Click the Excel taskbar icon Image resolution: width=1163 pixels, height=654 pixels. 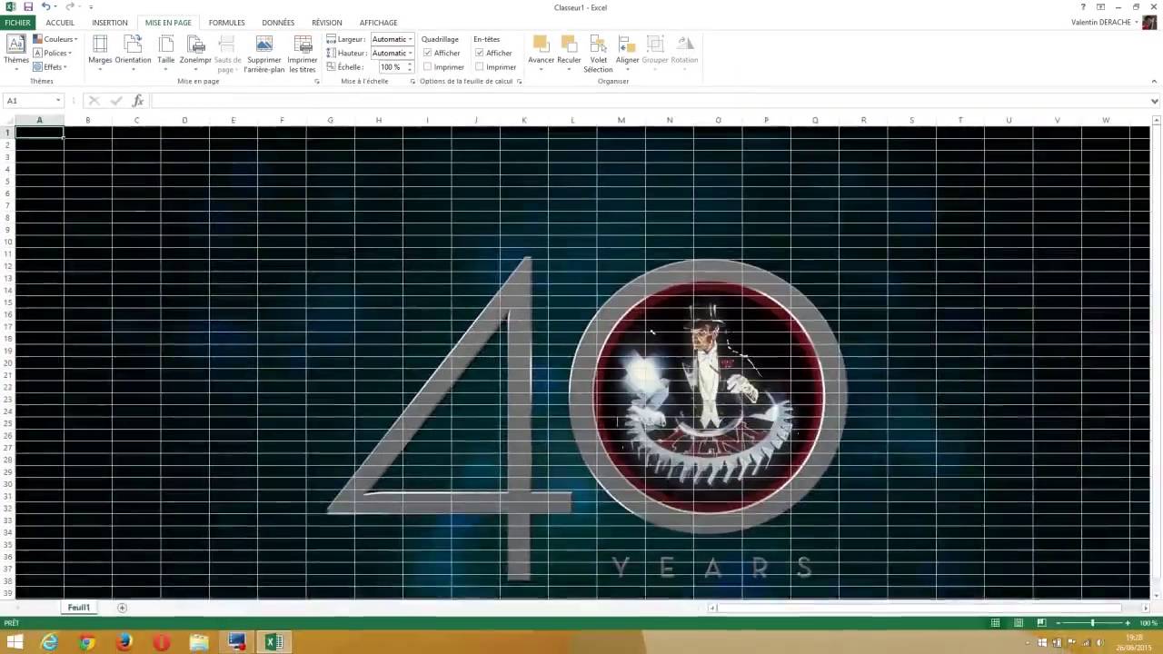pyautogui.click(x=273, y=642)
